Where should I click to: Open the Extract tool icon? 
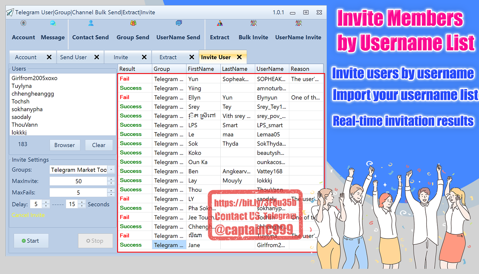tap(220, 23)
